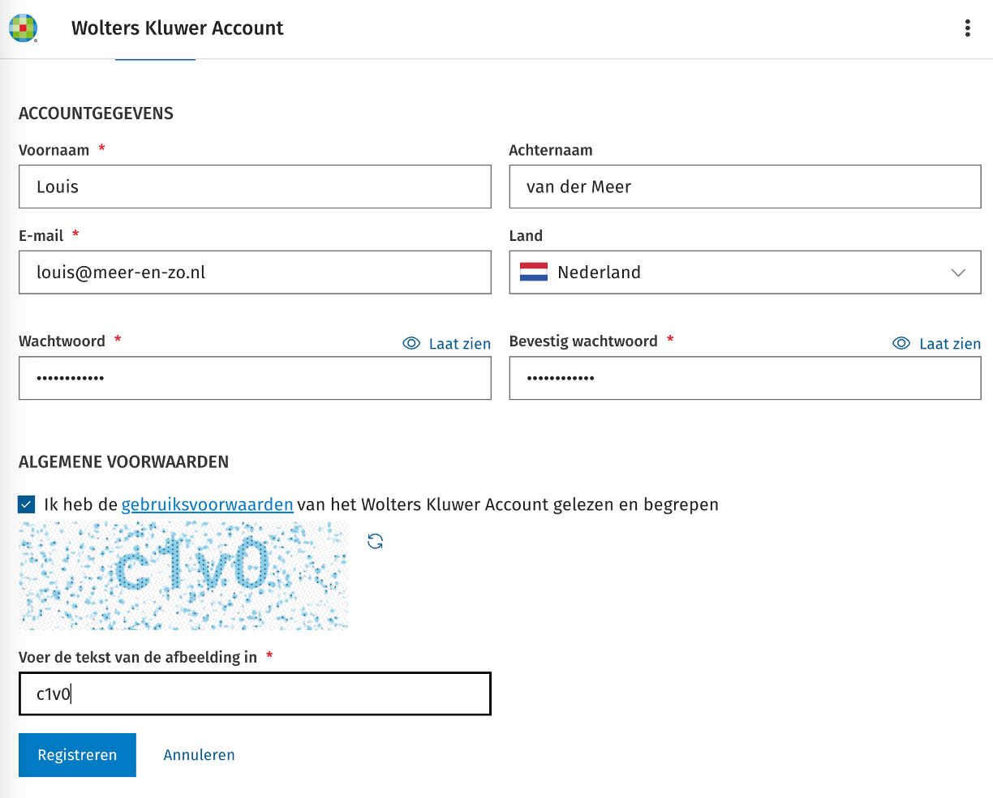This screenshot has height=798, width=993.
Task: Click the Voornaam field containing Louis
Action: 255,187
